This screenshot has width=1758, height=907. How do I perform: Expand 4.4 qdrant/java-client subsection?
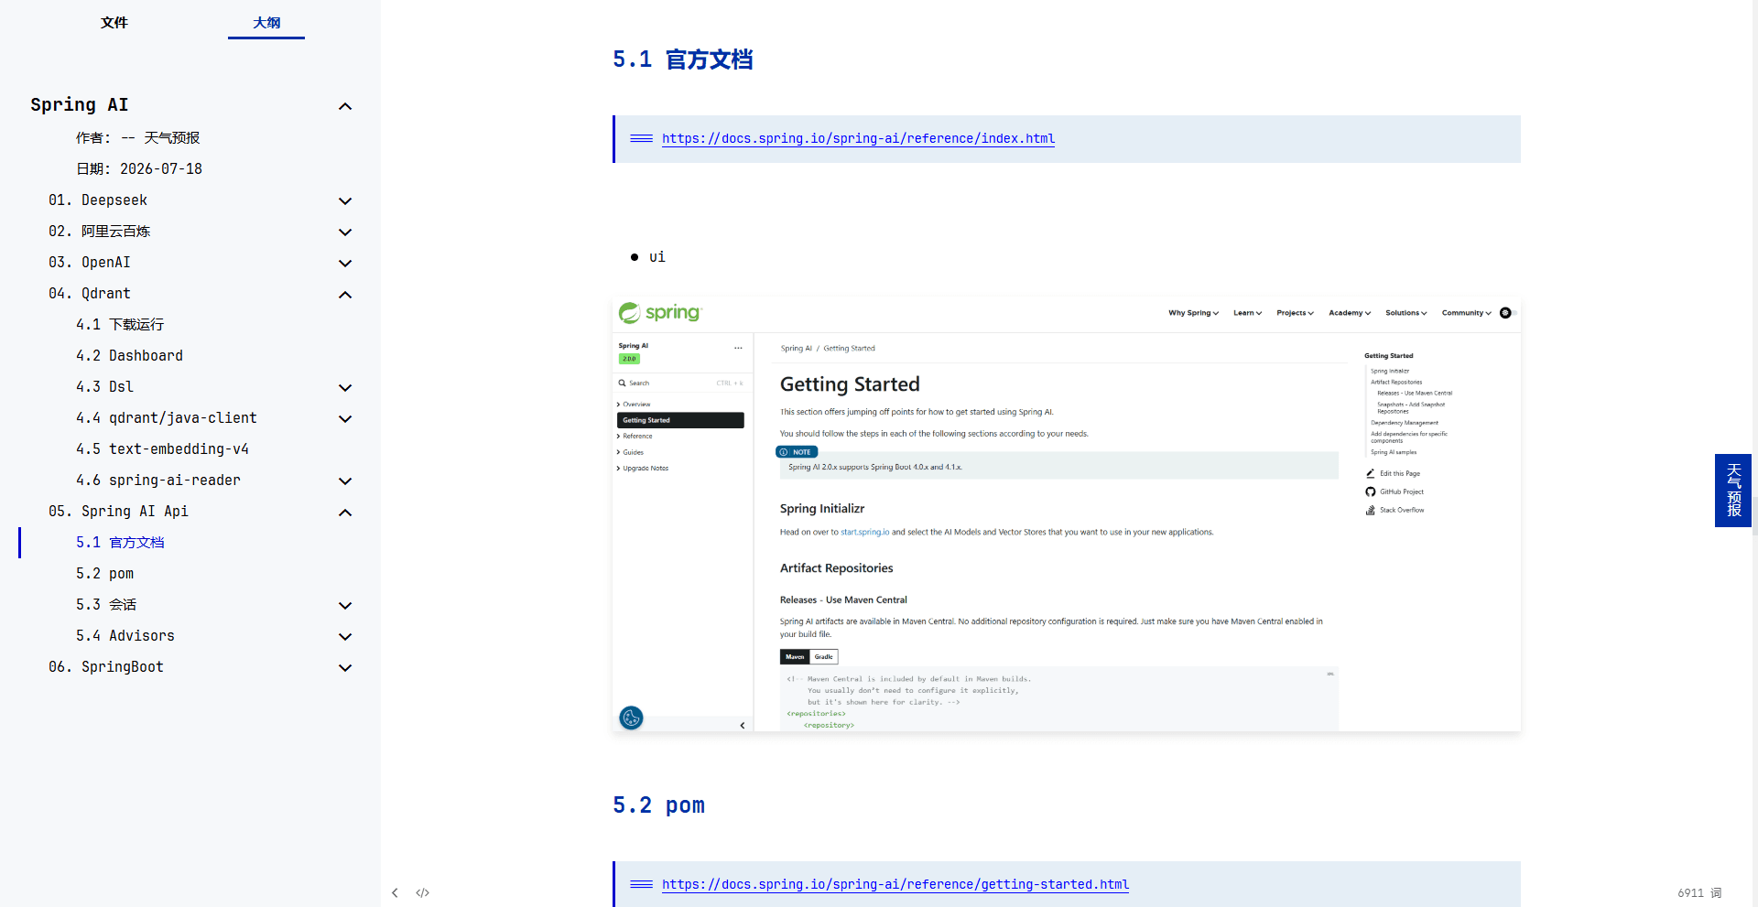(345, 418)
